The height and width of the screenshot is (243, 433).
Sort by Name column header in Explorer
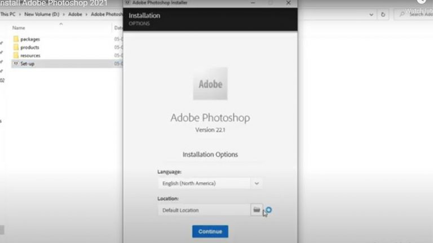[x=19, y=28]
